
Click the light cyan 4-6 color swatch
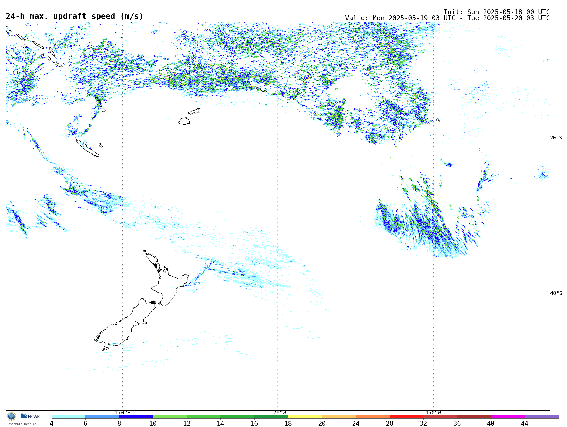[x=69, y=417]
